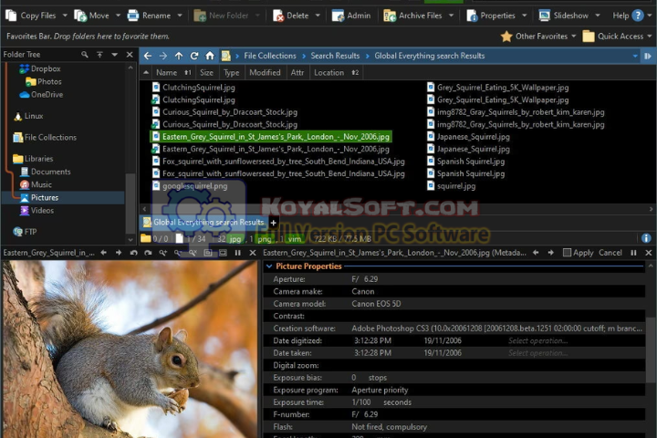Click the Folder Tree go-to-top arrow icon
Image resolution: width=657 pixels, height=438 pixels.
click(99, 55)
